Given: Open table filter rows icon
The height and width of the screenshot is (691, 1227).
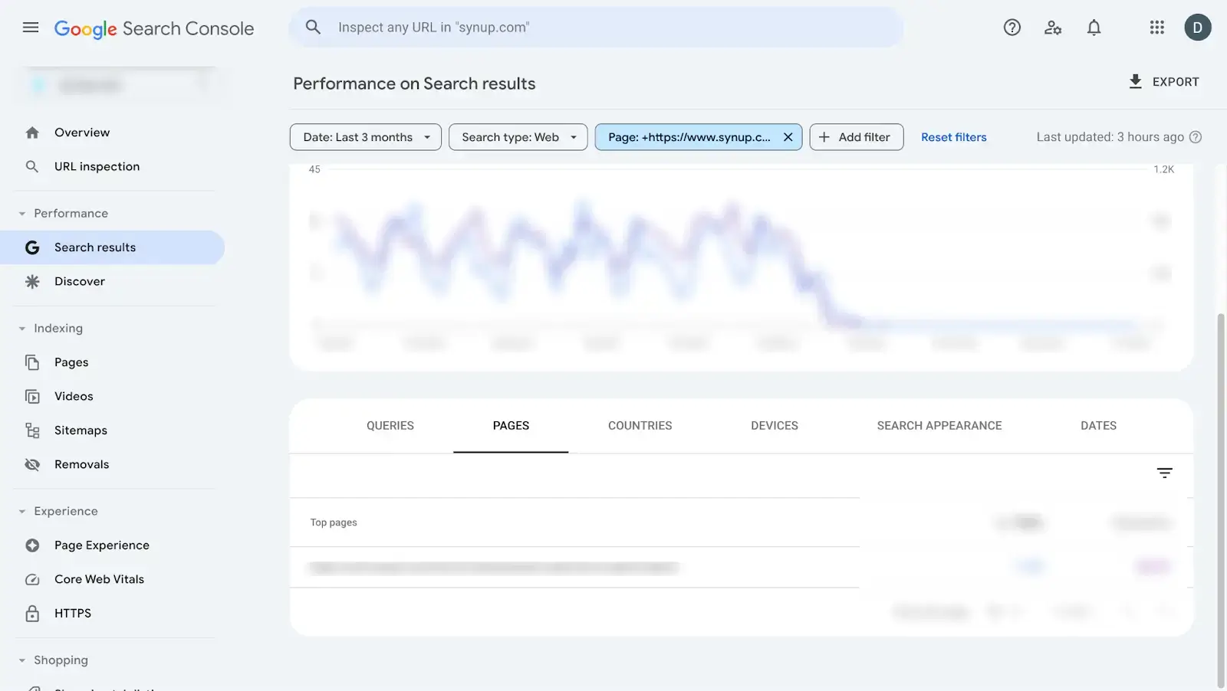Looking at the screenshot, I should tap(1164, 473).
